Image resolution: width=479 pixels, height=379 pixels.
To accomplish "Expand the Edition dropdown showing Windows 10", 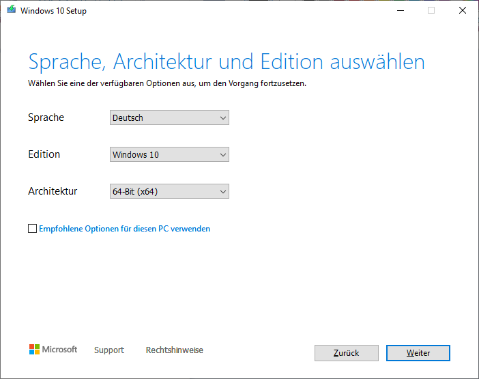I will [169, 155].
